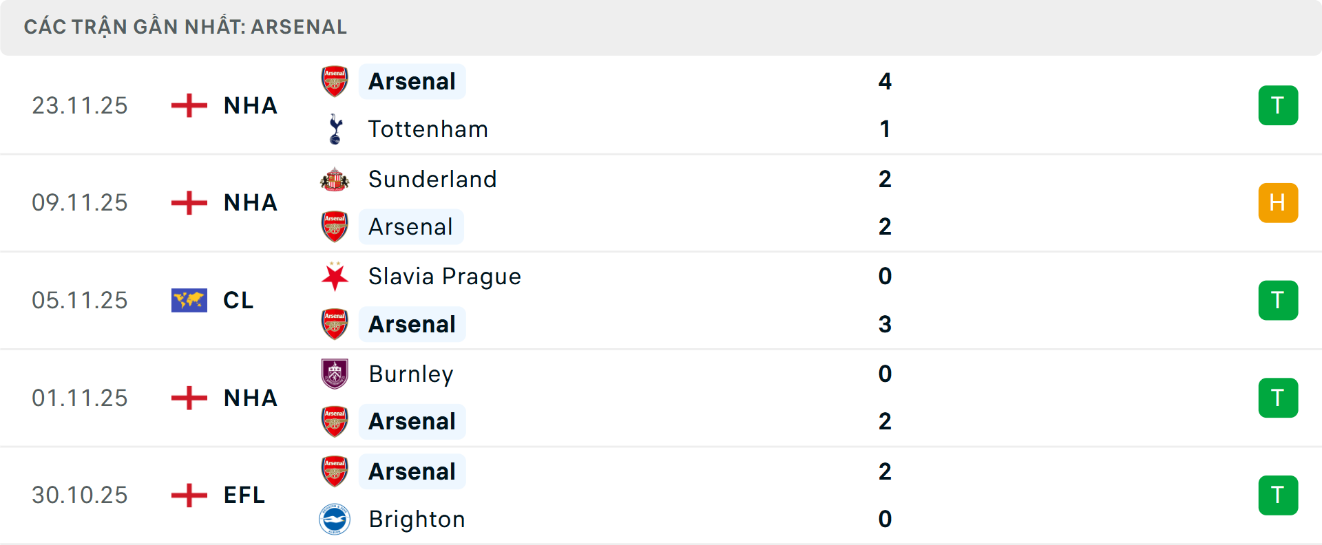
Task: Click the Burnley club crest
Action: (x=335, y=374)
